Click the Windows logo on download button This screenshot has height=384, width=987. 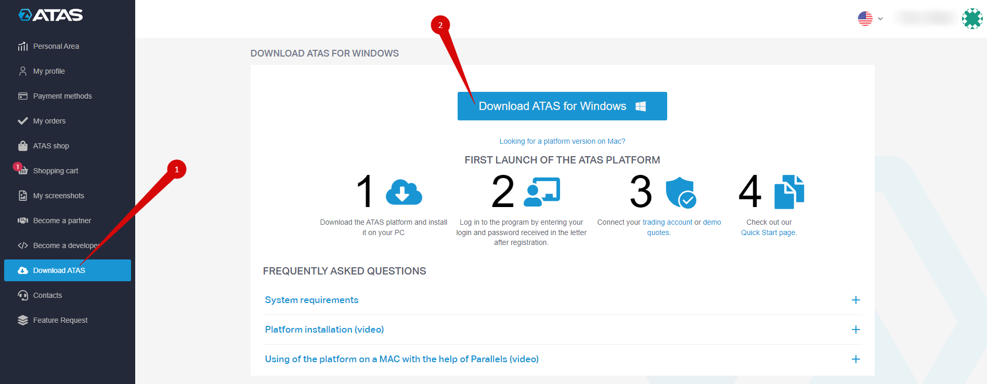point(641,106)
